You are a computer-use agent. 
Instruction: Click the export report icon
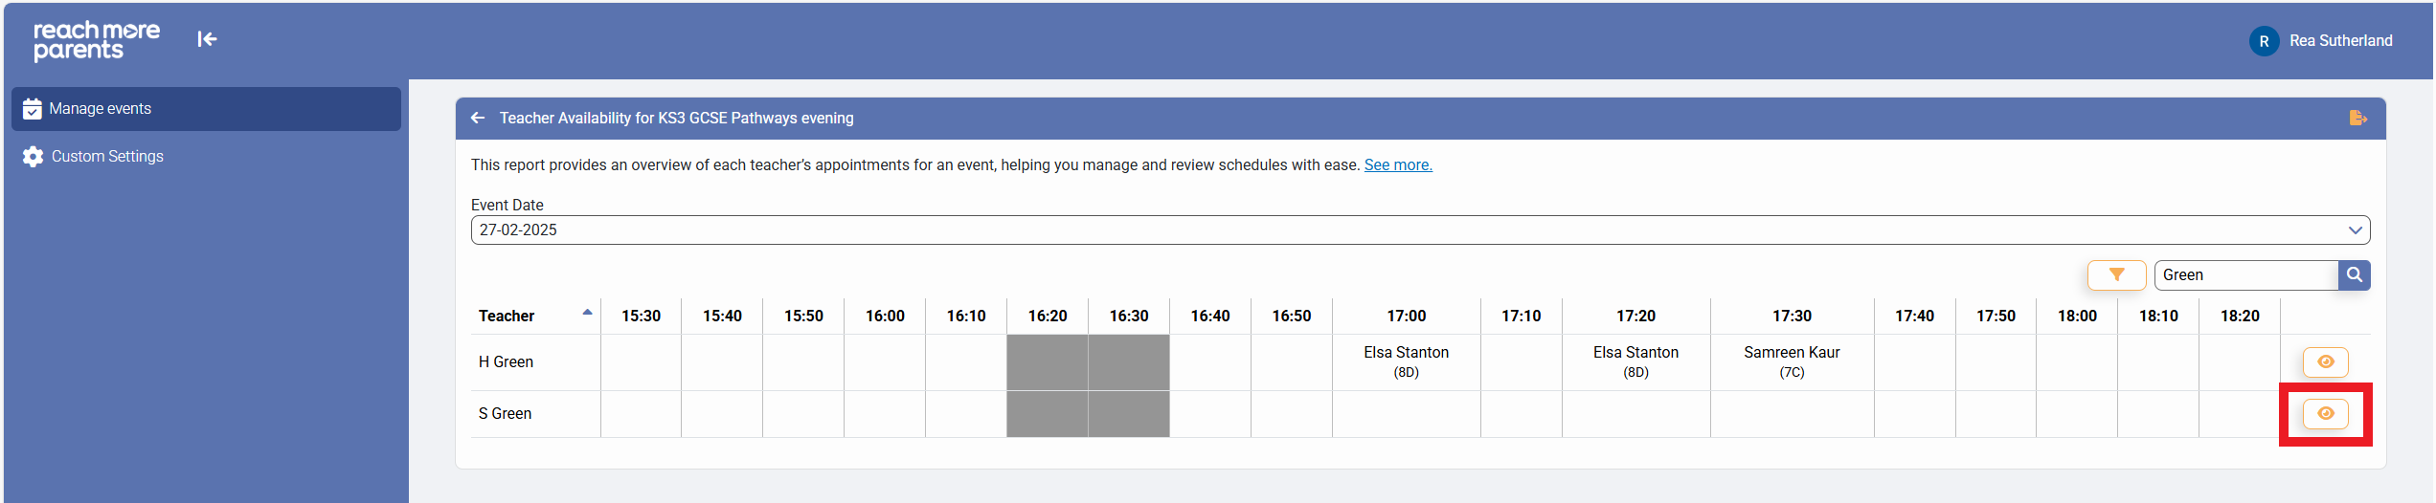(x=2357, y=118)
